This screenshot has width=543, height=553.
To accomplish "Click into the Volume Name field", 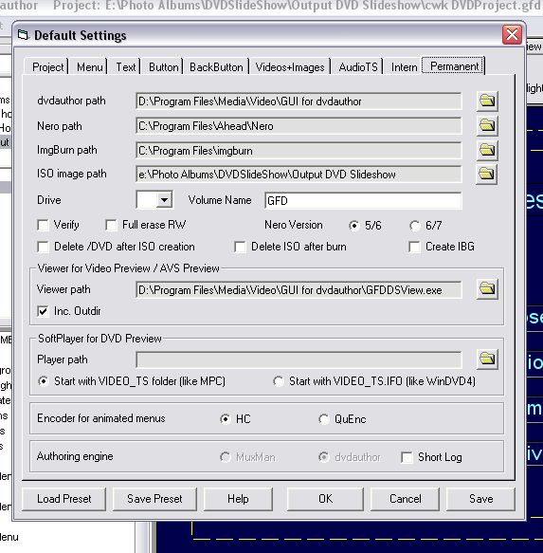I will (363, 201).
